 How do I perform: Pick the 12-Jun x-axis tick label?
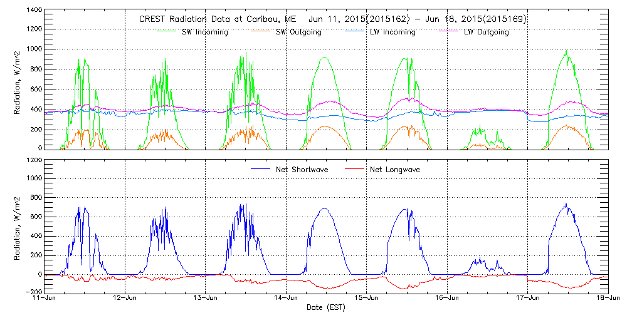(125, 299)
